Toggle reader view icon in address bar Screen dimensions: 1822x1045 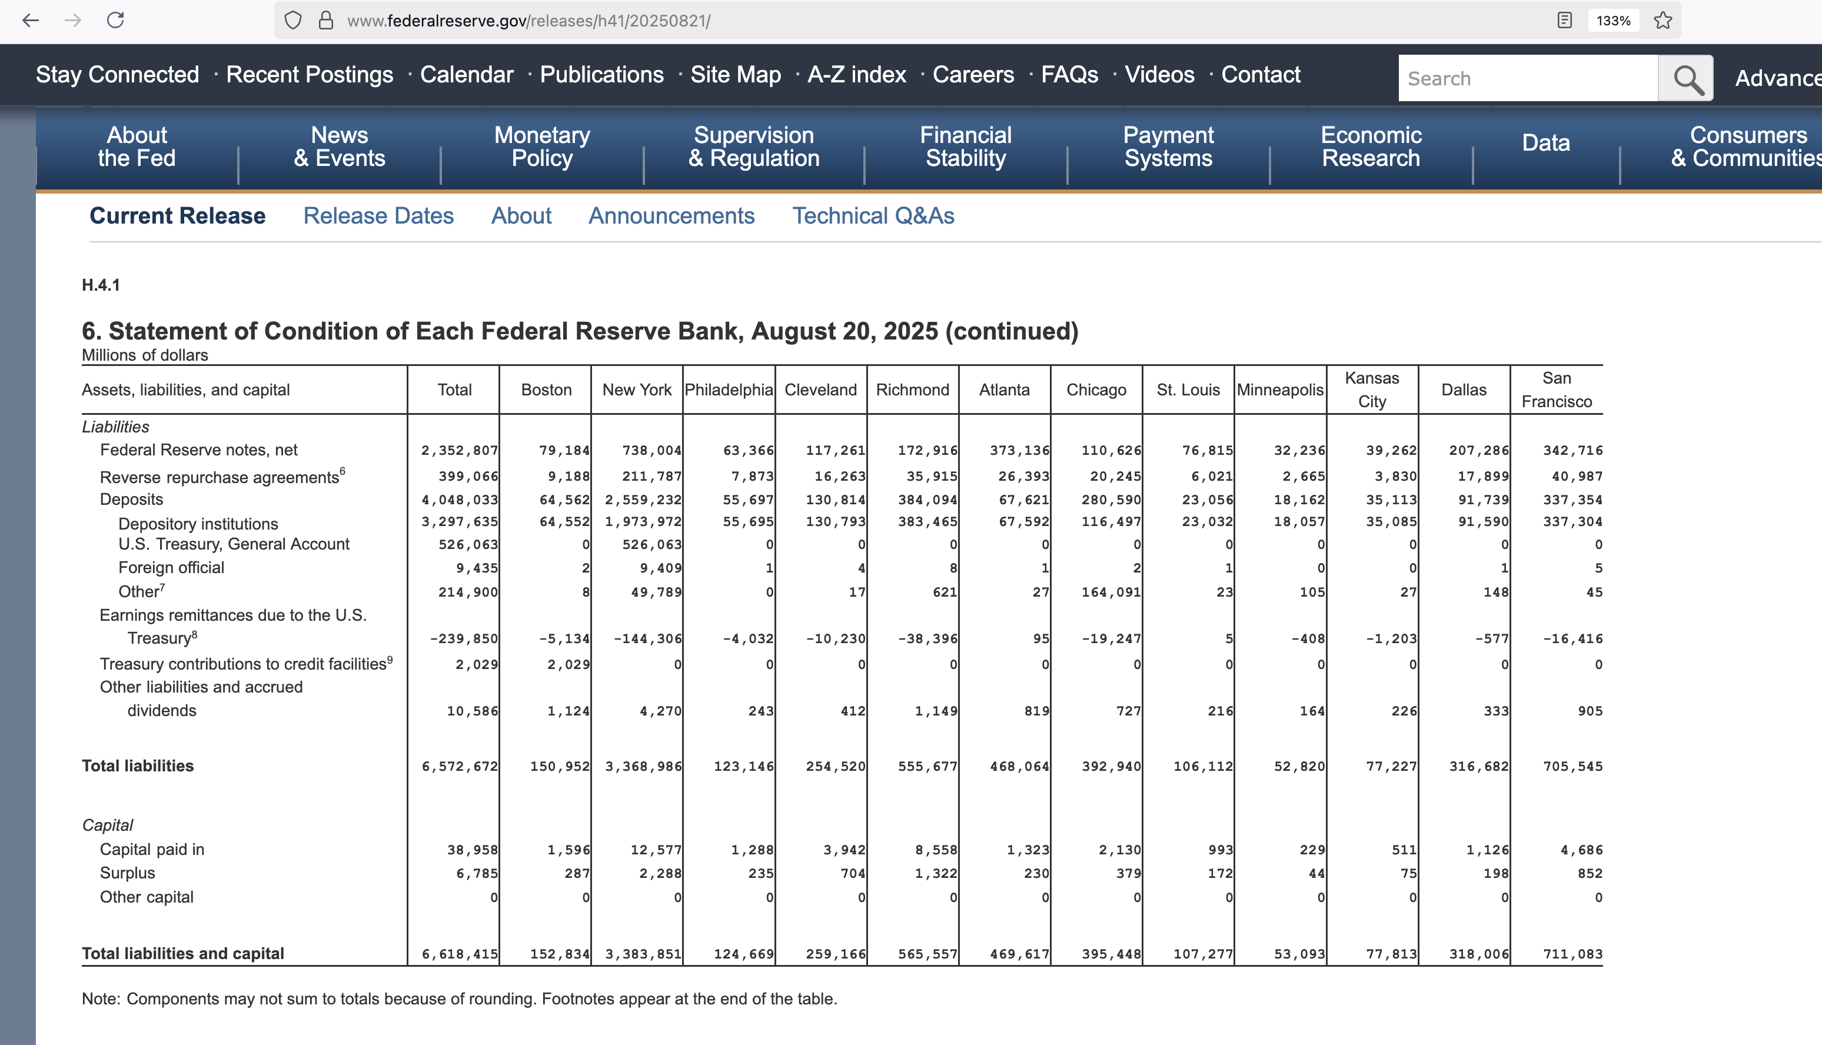click(x=1564, y=20)
